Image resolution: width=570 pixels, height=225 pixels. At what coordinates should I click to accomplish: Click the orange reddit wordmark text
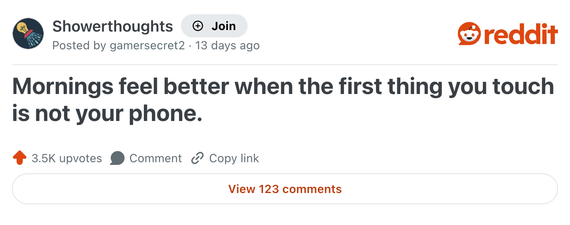tap(520, 34)
